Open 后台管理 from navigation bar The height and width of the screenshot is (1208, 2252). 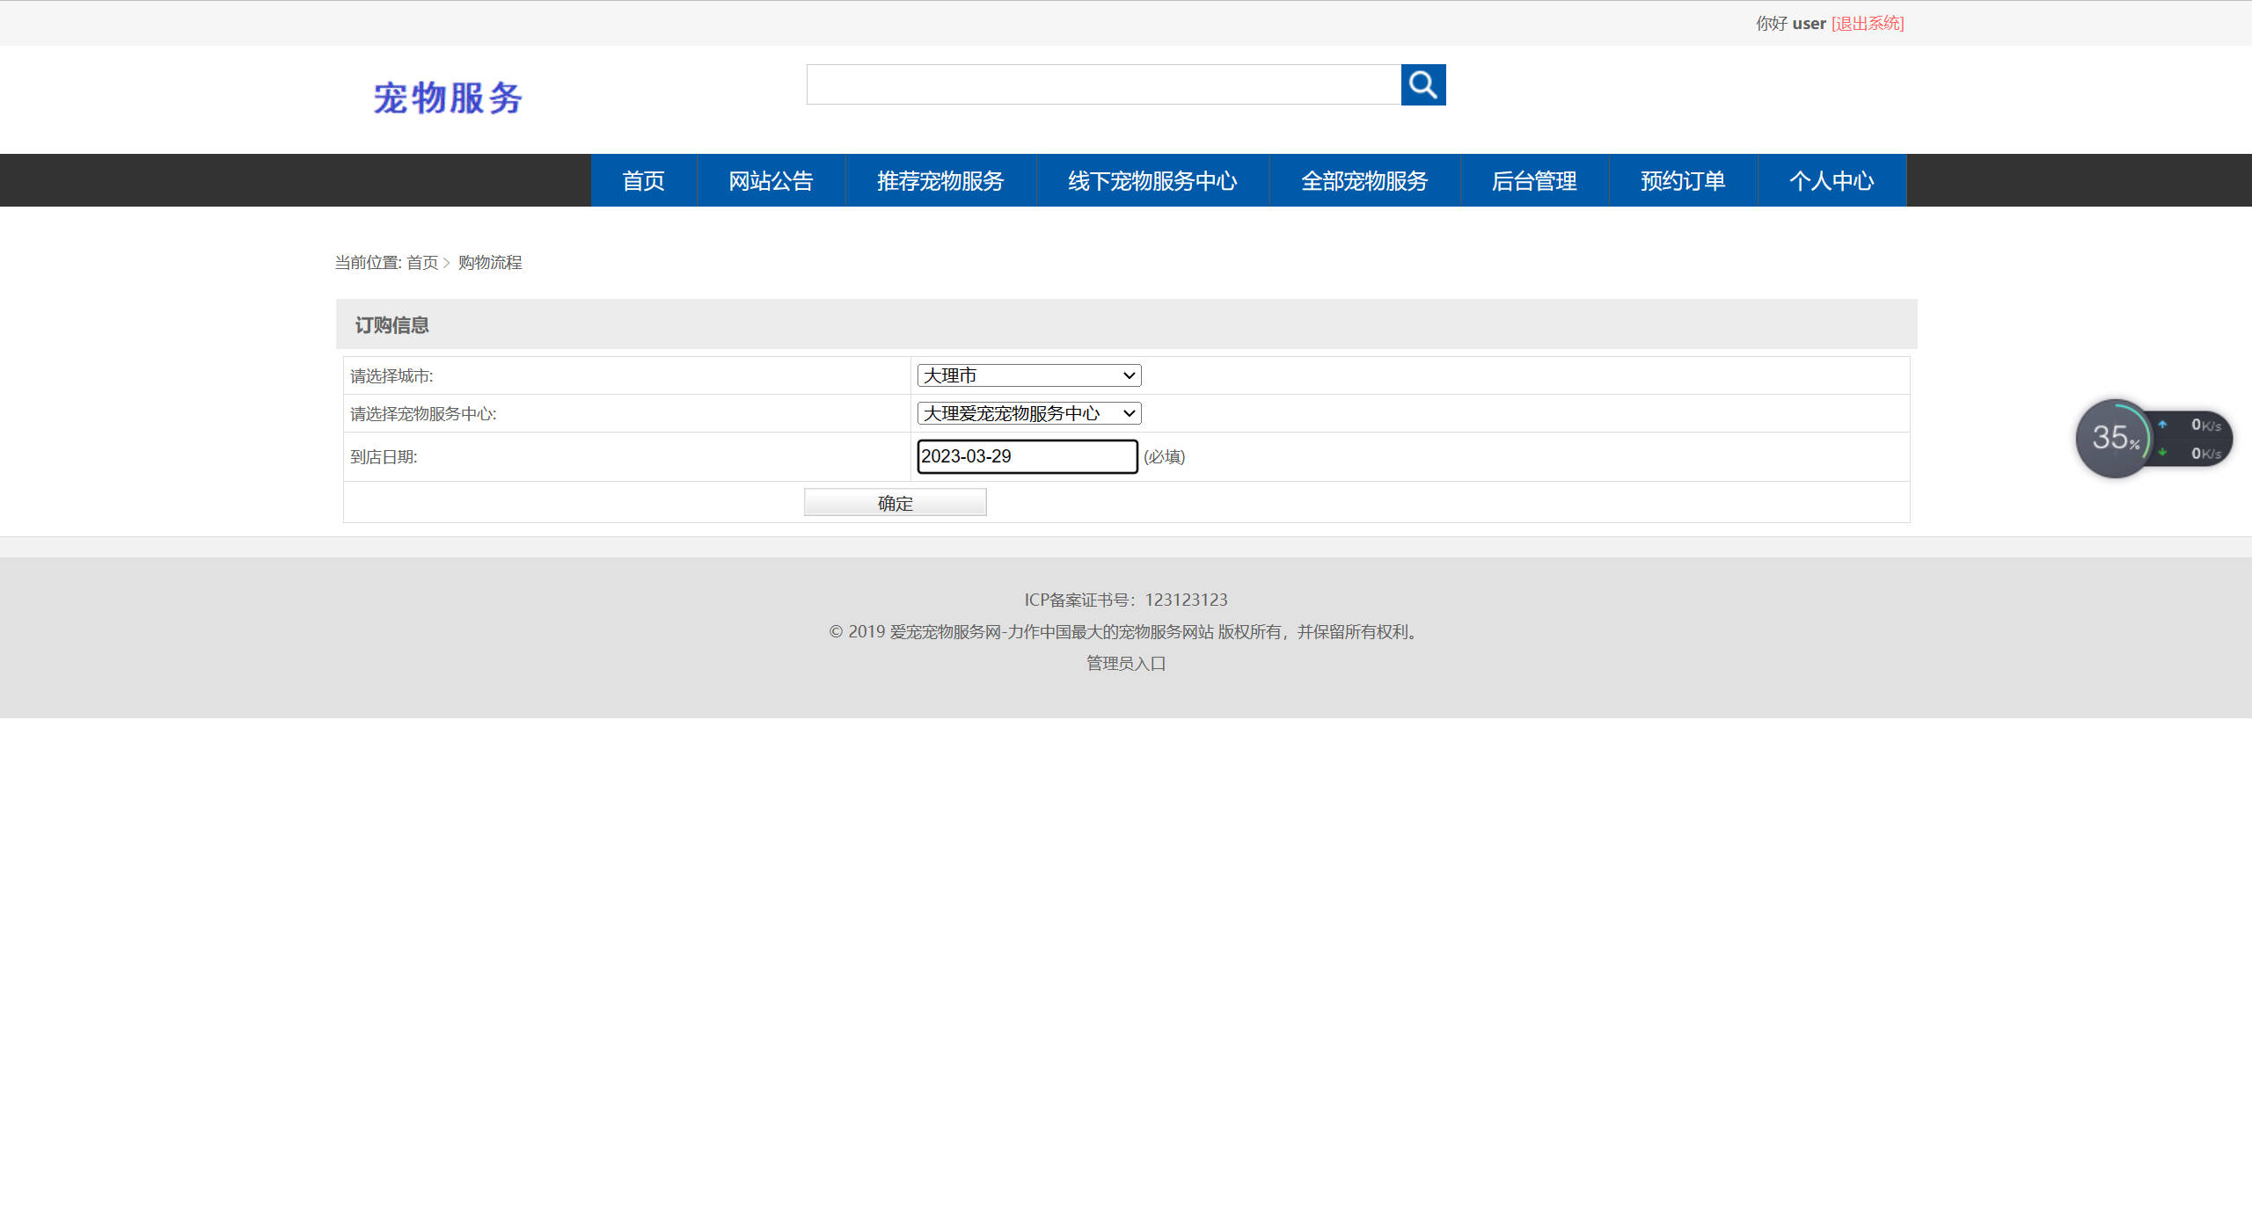click(1535, 180)
